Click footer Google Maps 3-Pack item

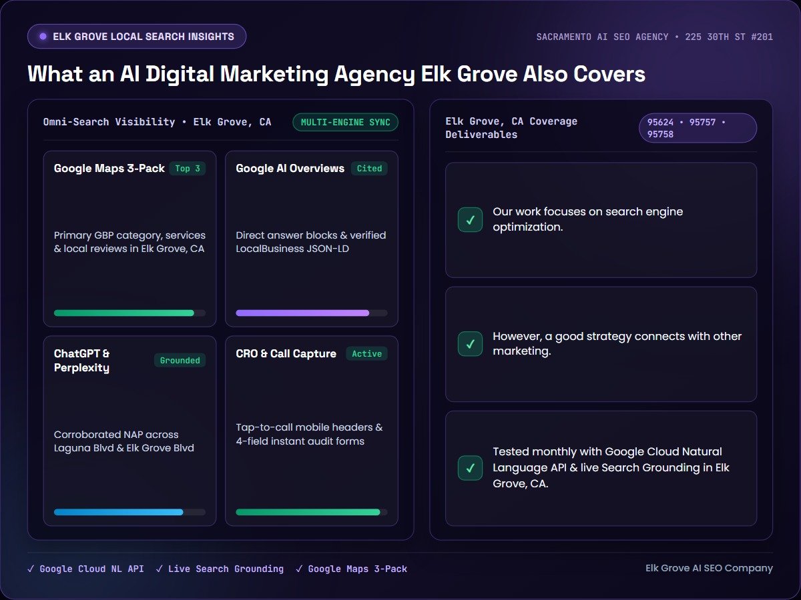351,569
